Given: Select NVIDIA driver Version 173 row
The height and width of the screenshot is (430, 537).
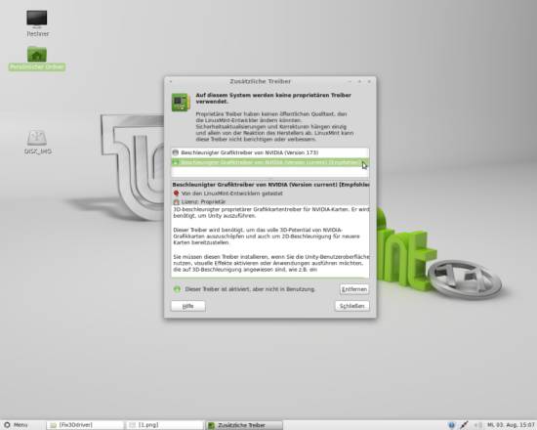Looking at the screenshot, I should pos(269,152).
